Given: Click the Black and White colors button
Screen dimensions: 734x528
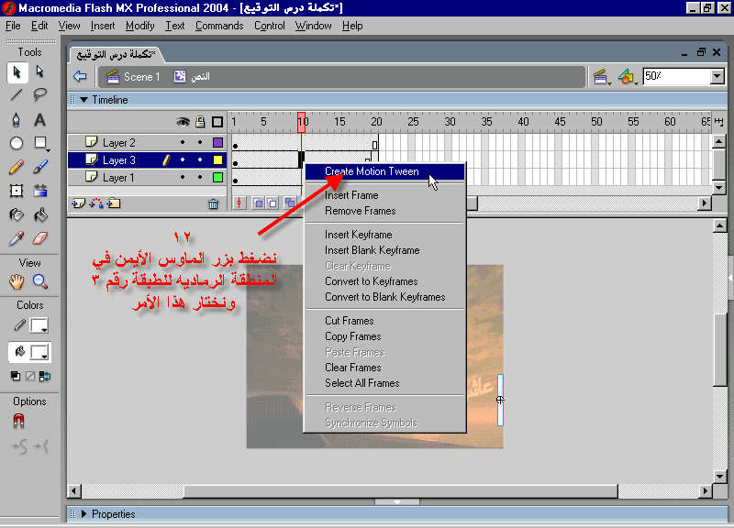Looking at the screenshot, I should point(16,376).
